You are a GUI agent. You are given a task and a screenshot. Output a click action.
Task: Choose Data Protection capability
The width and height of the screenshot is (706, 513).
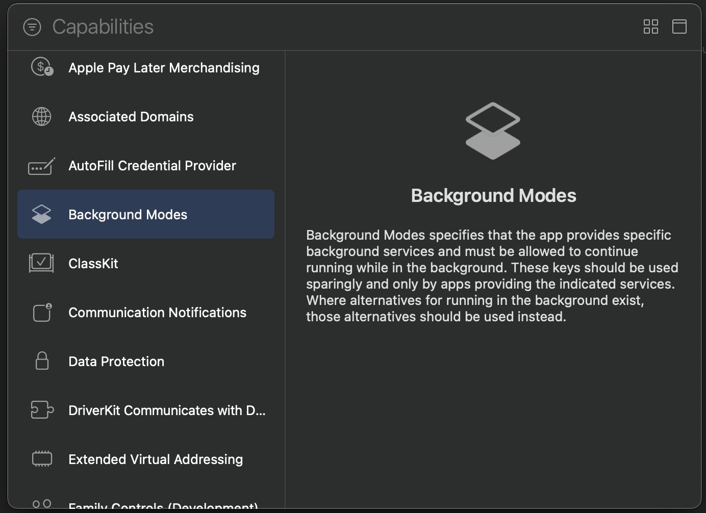point(146,362)
